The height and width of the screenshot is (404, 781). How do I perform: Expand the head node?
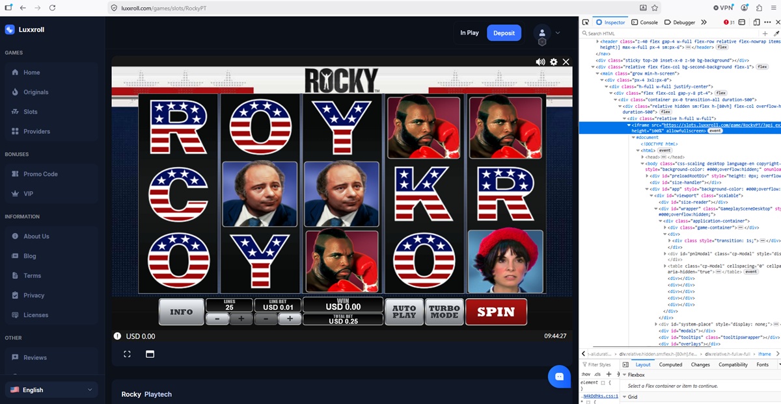pos(642,157)
